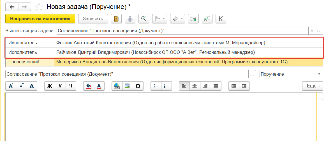This screenshot has height=141, width=326.
Task: Open the text fill color picker
Action: pos(89,86)
